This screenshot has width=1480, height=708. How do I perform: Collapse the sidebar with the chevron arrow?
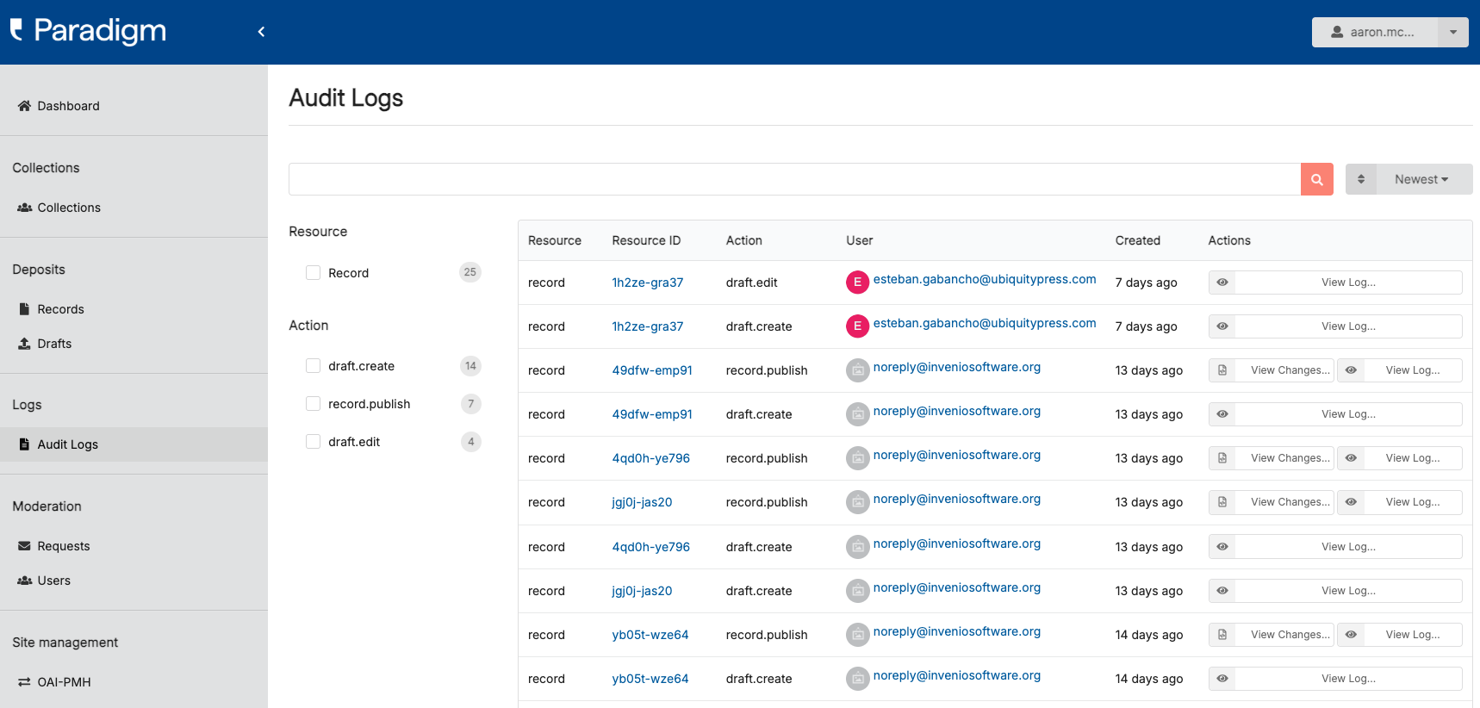[x=261, y=32]
